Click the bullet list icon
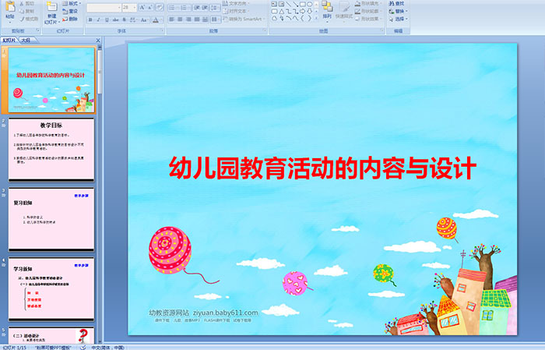Screen dimensions: 545x350 174,8
